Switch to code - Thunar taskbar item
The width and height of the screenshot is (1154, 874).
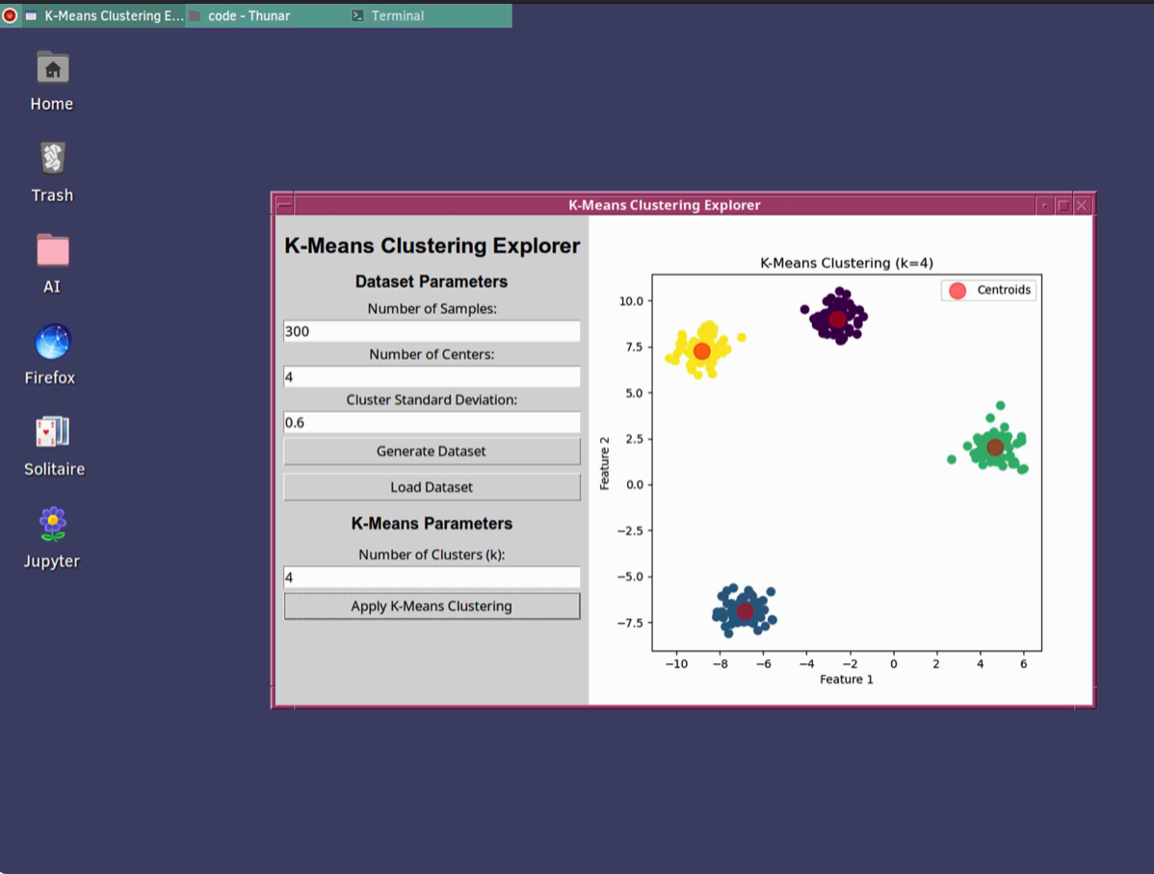click(249, 15)
